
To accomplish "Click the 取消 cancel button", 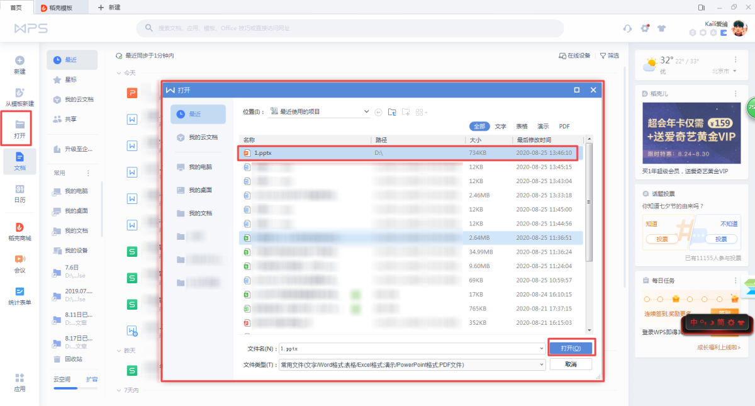I will coord(571,364).
